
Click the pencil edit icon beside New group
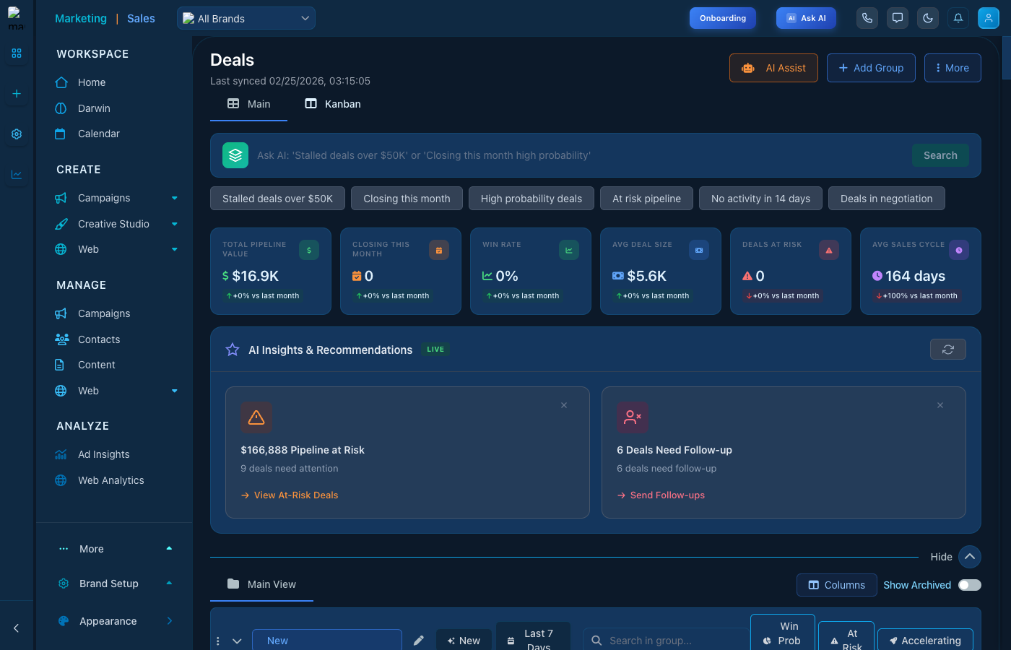tap(419, 641)
